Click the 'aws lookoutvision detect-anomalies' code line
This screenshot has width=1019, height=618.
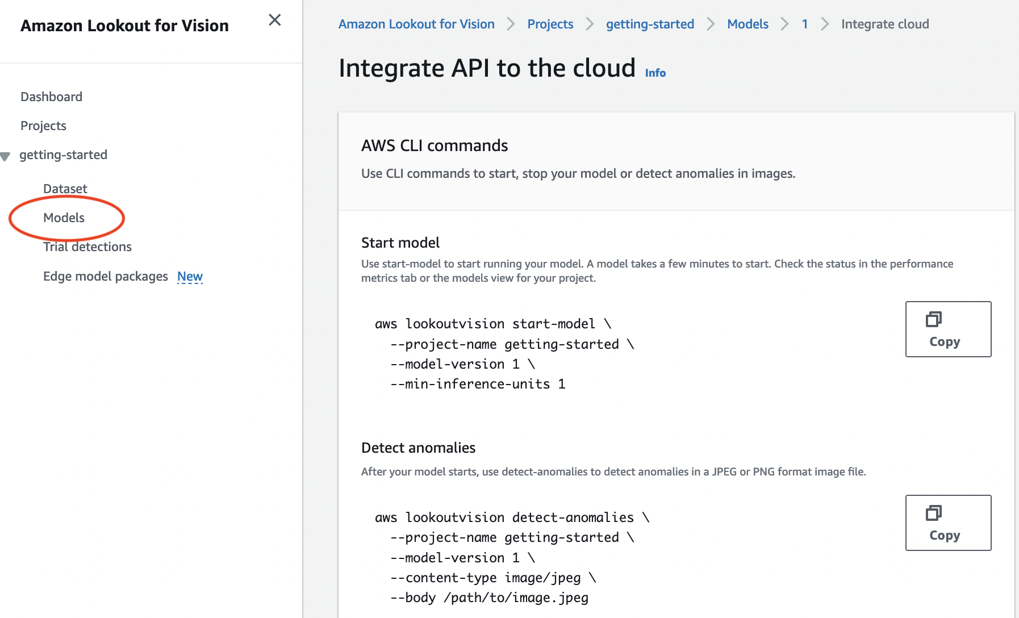pos(512,517)
